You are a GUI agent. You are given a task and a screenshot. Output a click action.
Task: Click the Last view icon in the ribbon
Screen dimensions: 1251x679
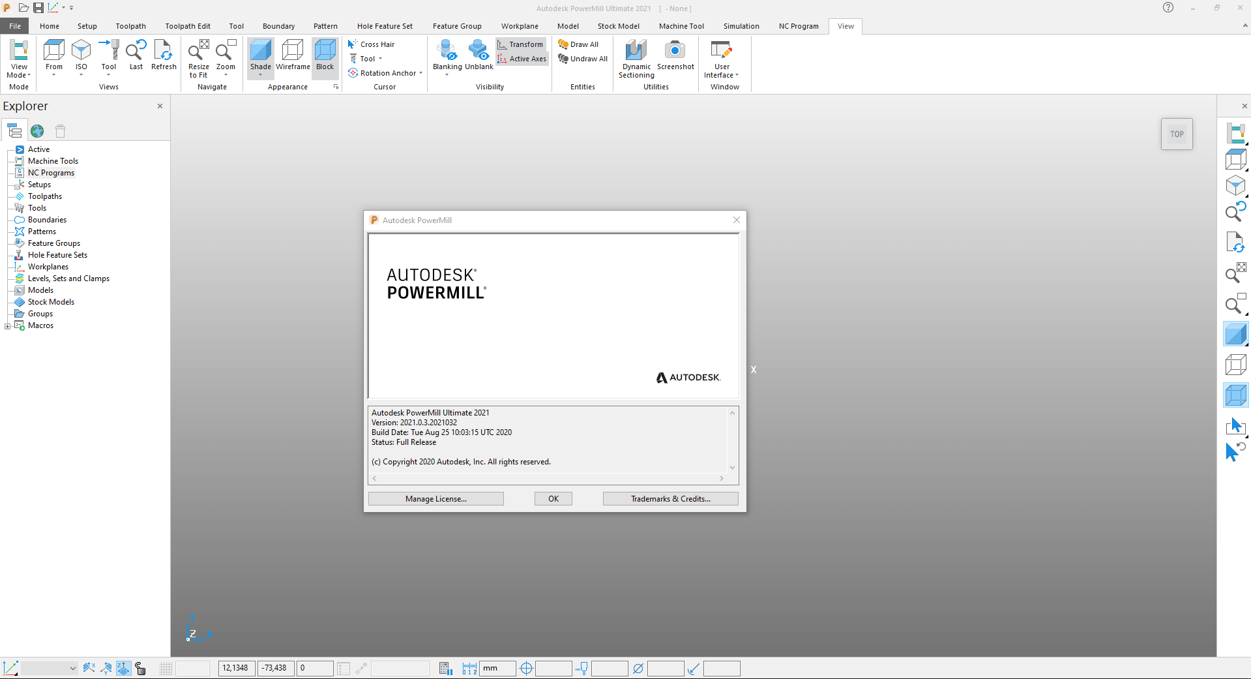click(x=136, y=55)
